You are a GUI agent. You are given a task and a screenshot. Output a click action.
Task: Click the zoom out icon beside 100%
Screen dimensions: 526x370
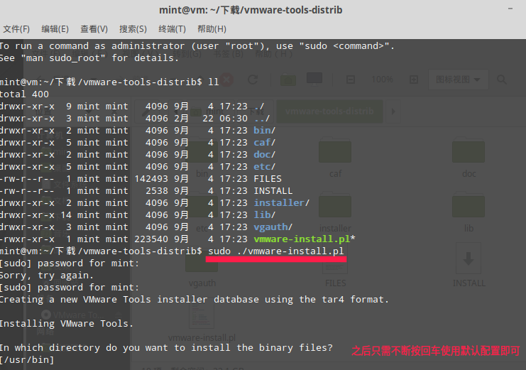point(351,80)
